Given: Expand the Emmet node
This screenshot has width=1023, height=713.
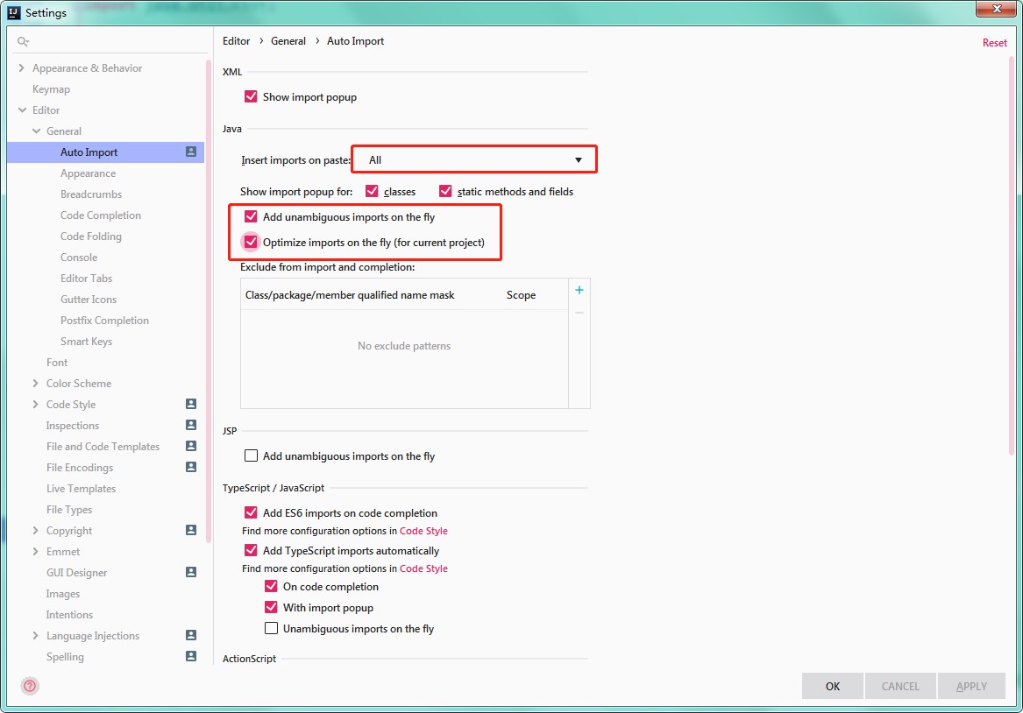Looking at the screenshot, I should pyautogui.click(x=35, y=551).
